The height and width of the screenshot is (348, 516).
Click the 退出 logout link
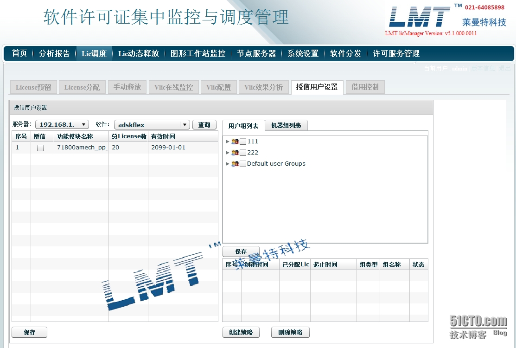(505, 68)
